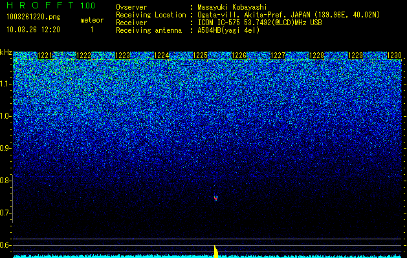Click the yellow peak on the level graph
Image resolution: width=407 pixels, height=258 pixels.
point(216,252)
